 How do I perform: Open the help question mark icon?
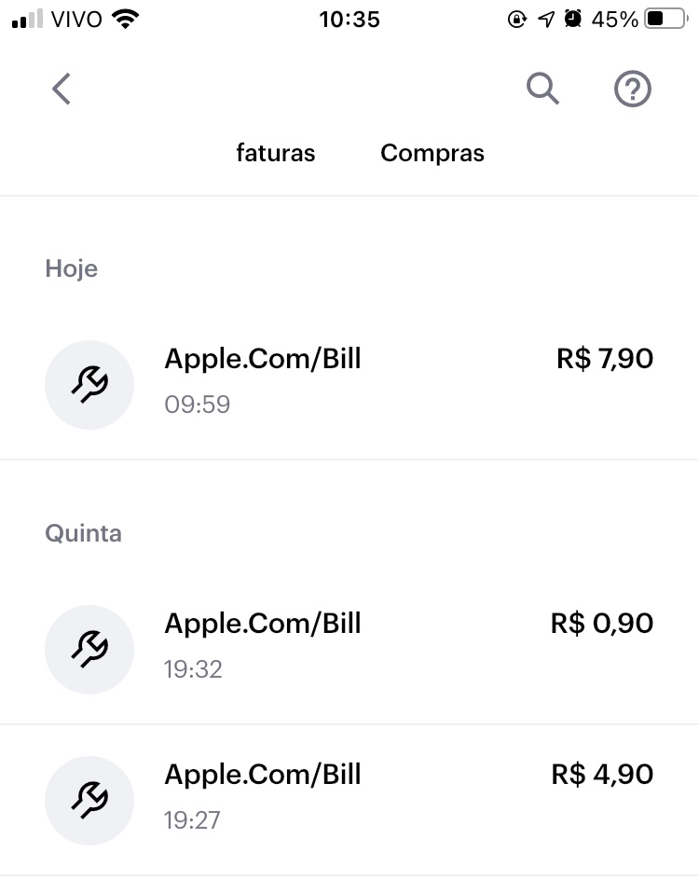tap(633, 89)
